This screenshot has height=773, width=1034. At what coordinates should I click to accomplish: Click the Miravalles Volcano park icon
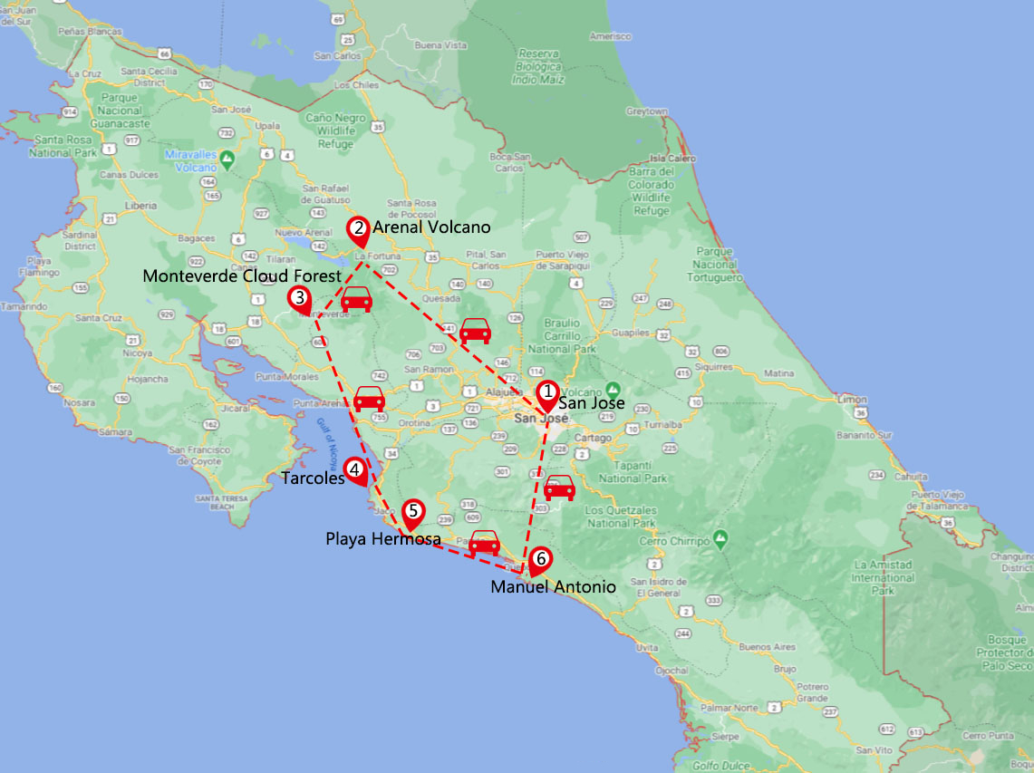[227, 160]
